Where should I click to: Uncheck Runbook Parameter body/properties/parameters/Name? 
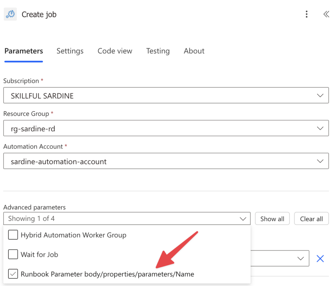(13, 274)
